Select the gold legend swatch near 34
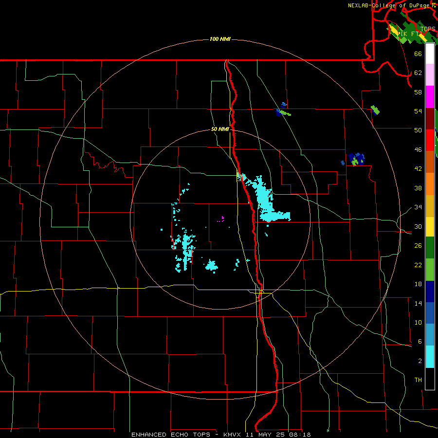The height and width of the screenshot is (438, 438). tap(430, 206)
